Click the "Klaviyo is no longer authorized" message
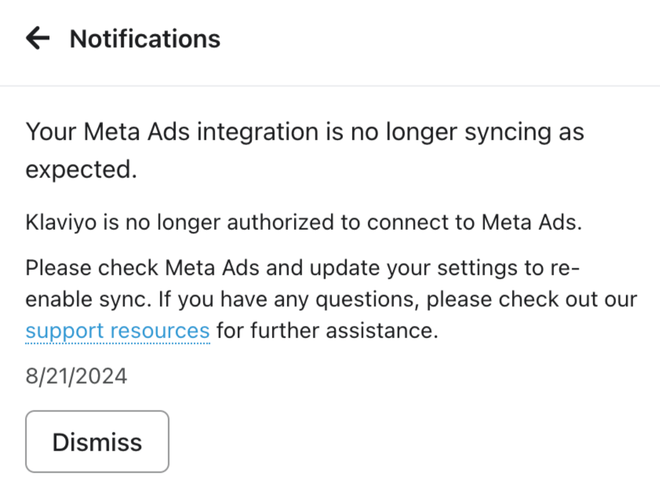Image resolution: width=660 pixels, height=485 pixels. [304, 222]
